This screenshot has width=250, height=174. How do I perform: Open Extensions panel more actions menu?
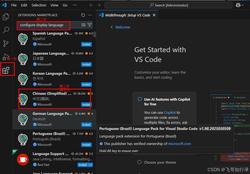click(x=90, y=15)
